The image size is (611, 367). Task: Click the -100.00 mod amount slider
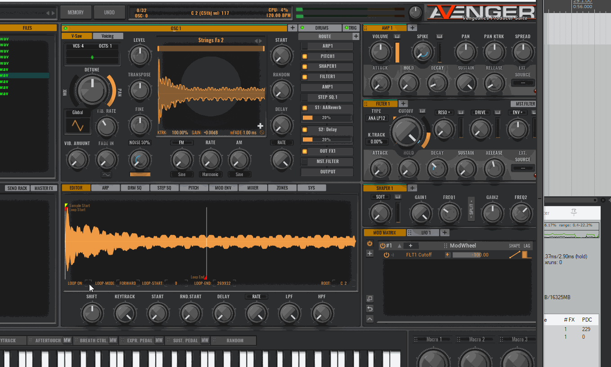pos(479,255)
